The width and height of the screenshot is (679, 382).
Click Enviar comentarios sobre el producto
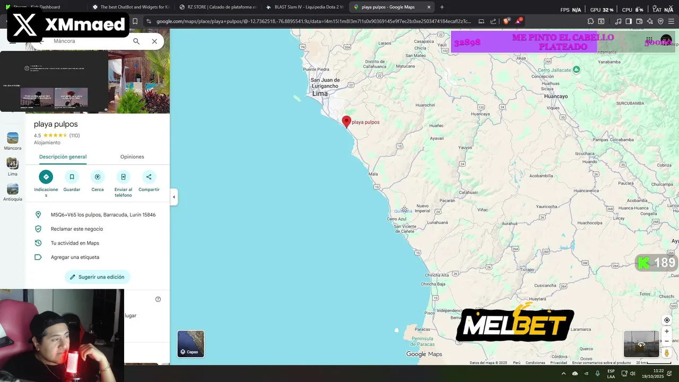[x=602, y=363]
